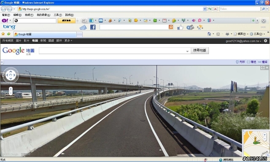Open Favorites with the yellow star icon
Screen dimensions: 270x162
3,34
